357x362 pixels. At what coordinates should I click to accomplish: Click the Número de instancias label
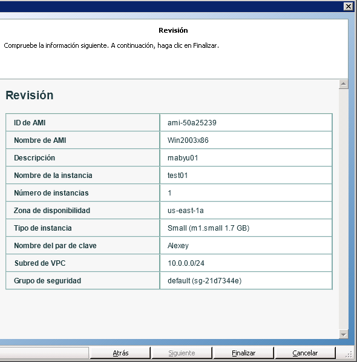click(x=51, y=193)
